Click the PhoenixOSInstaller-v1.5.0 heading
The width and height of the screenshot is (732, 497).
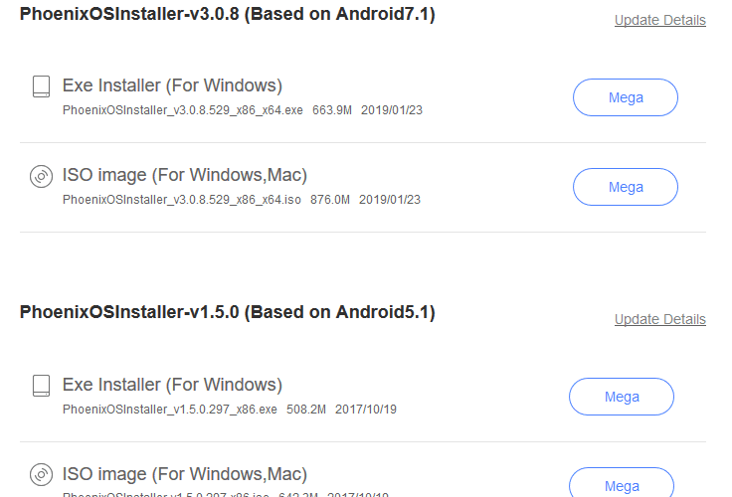[x=228, y=312]
